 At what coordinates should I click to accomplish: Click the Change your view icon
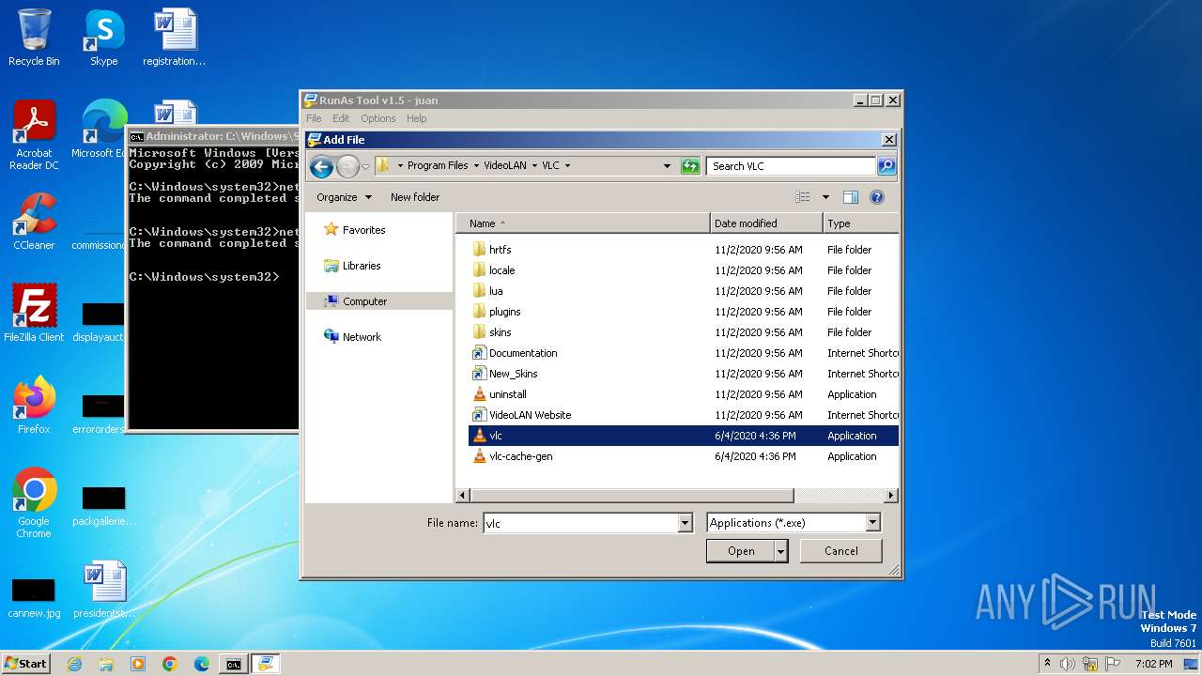[803, 197]
